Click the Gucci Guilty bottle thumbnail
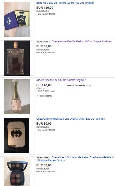This screenshot has height=186, width=115. pos(17,135)
